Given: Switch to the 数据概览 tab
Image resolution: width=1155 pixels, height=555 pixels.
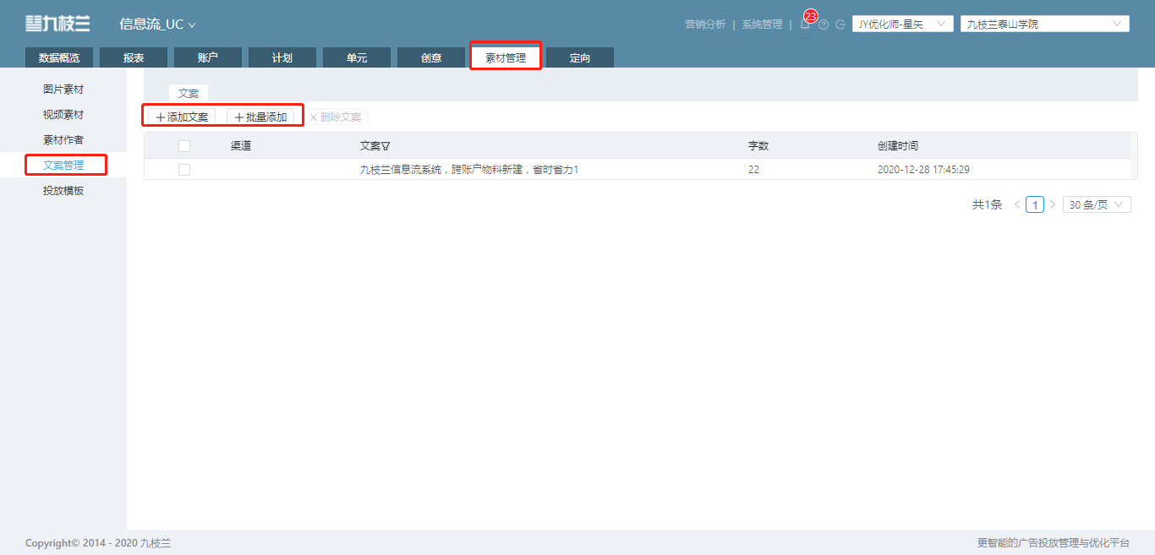Looking at the screenshot, I should point(59,57).
